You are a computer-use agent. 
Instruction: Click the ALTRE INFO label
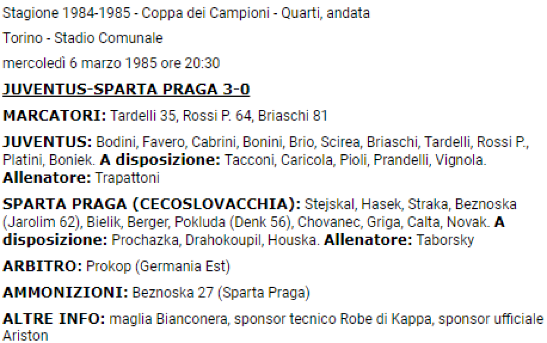54,318
